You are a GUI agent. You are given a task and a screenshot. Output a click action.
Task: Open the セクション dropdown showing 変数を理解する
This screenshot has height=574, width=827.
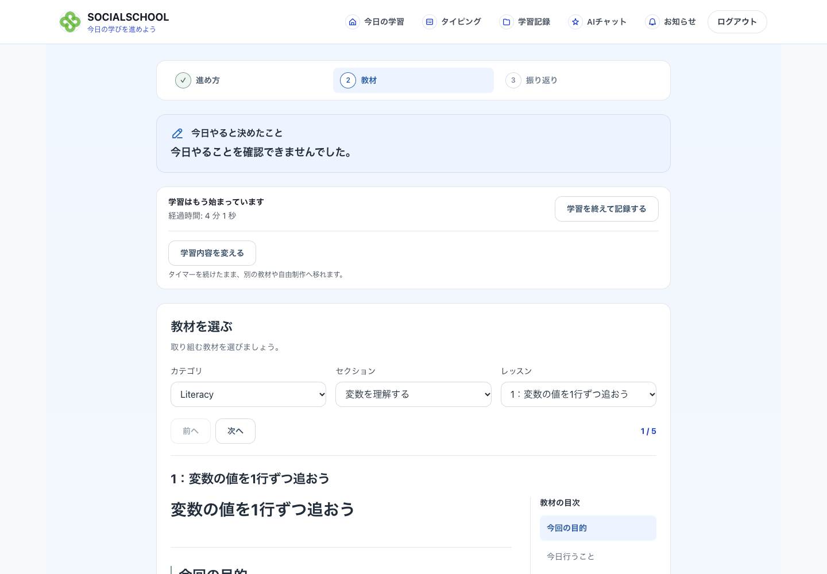413,394
